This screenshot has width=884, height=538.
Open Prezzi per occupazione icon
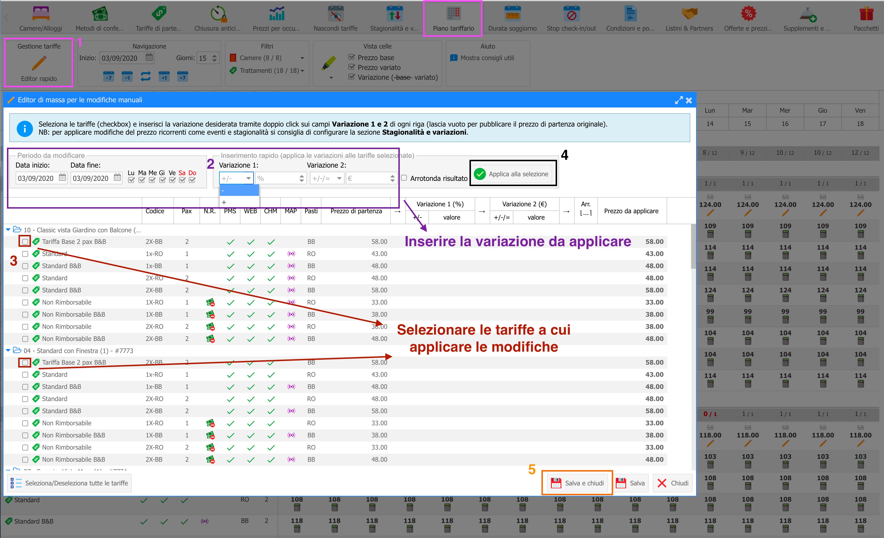pyautogui.click(x=276, y=19)
